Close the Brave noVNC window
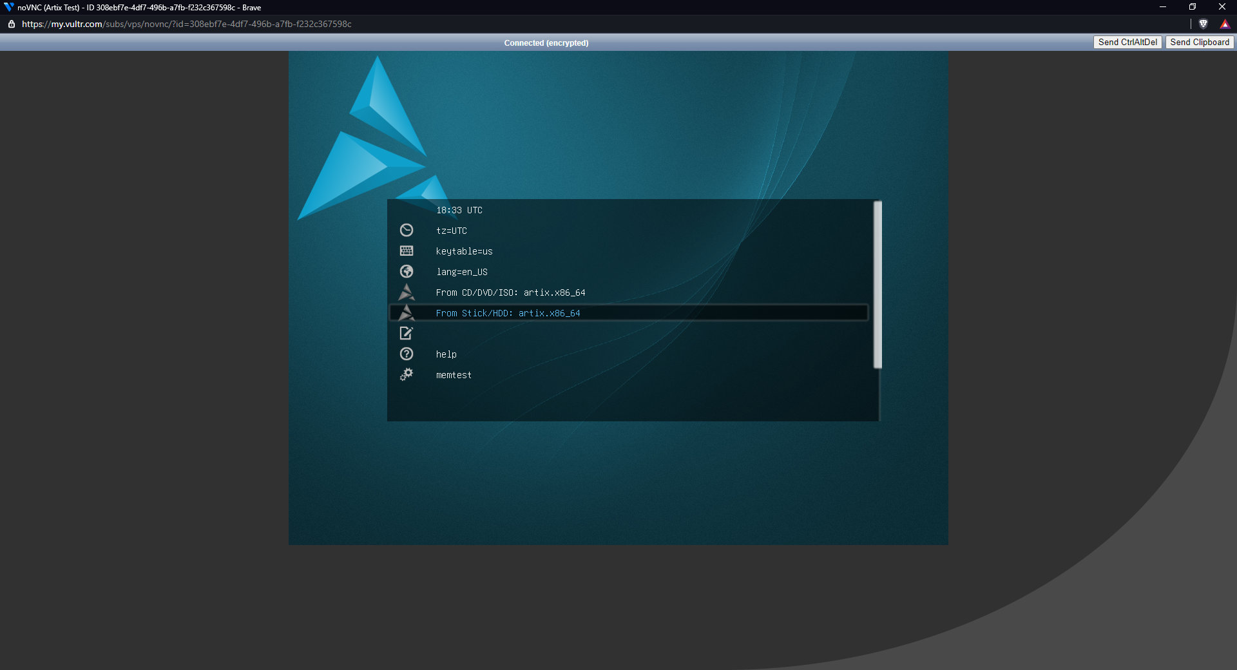The width and height of the screenshot is (1237, 670). click(x=1222, y=7)
